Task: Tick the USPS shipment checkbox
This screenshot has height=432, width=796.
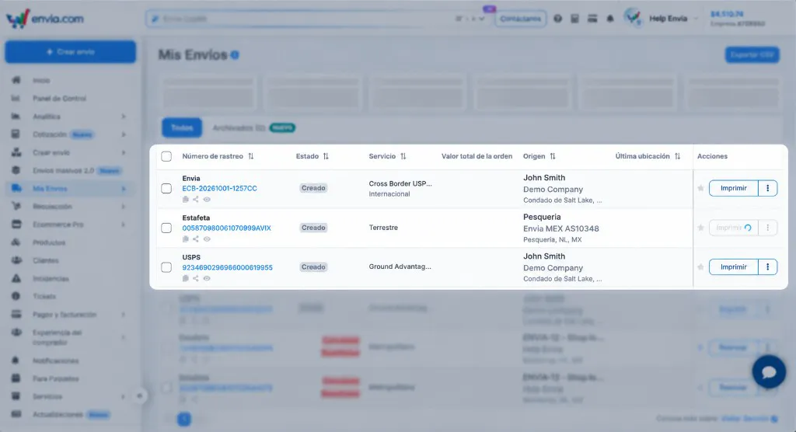Action: [x=166, y=267]
